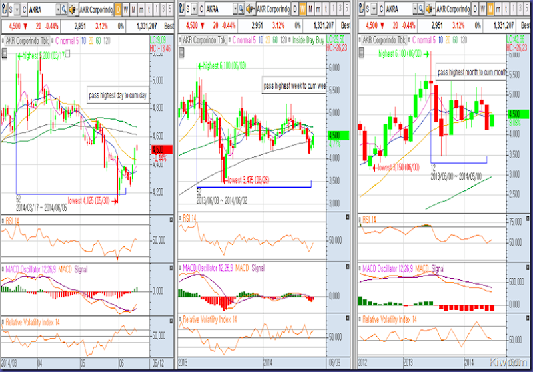Image resolution: width=533 pixels, height=372 pixels.
Task: Click MACD panel corner button, daily chart
Action: tap(171, 268)
